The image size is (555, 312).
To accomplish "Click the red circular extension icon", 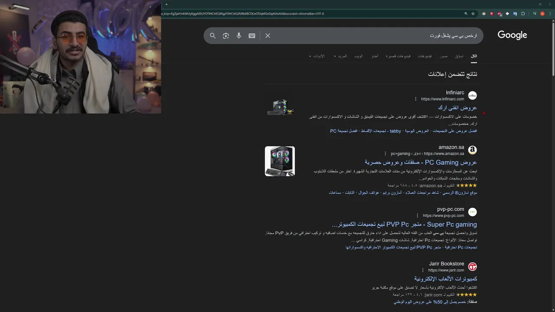I will point(492,13).
